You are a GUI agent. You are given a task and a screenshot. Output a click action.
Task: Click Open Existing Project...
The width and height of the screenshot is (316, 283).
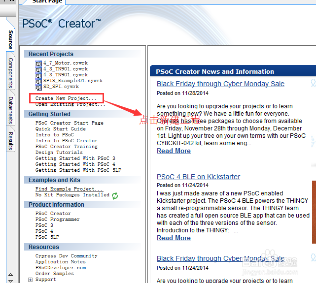click(70, 104)
